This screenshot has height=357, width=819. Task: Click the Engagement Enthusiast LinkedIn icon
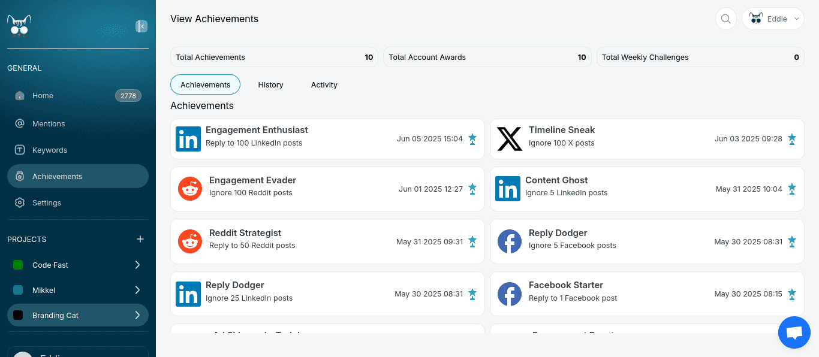click(x=188, y=139)
